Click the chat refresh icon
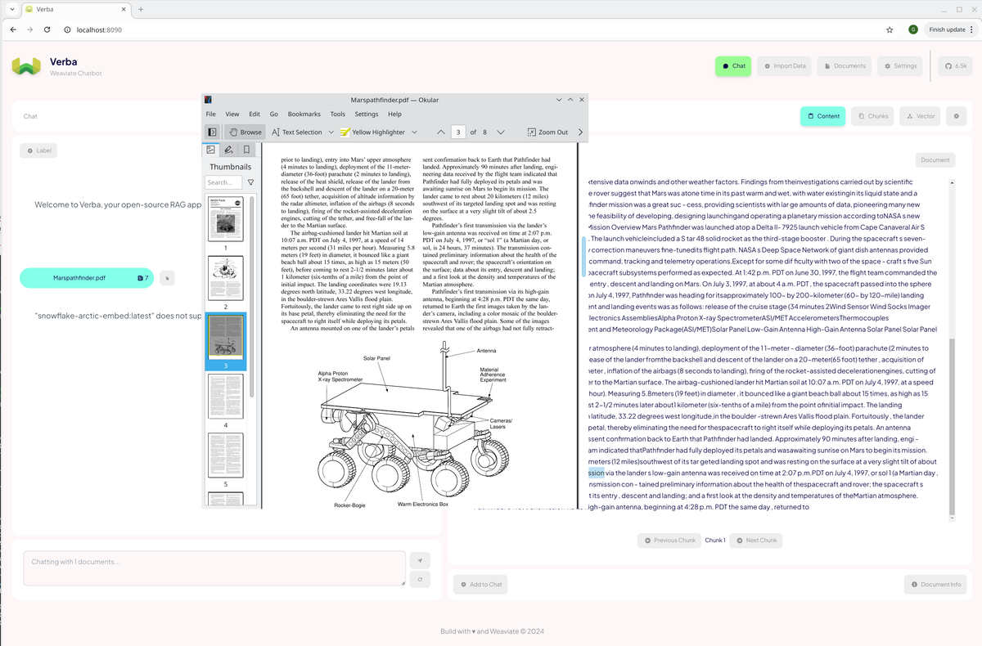Image resolution: width=982 pixels, height=646 pixels. (420, 580)
